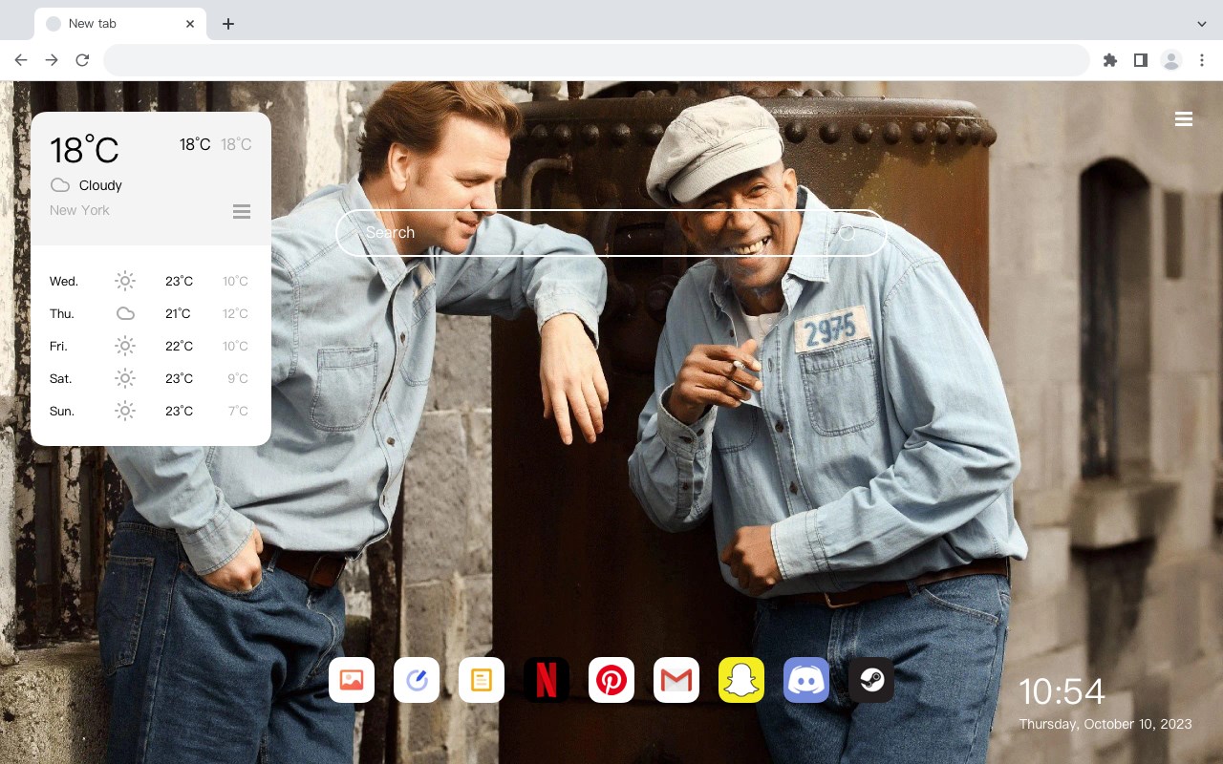Open the Chrome three-dot menu
The height and width of the screenshot is (764, 1223).
click(1202, 60)
